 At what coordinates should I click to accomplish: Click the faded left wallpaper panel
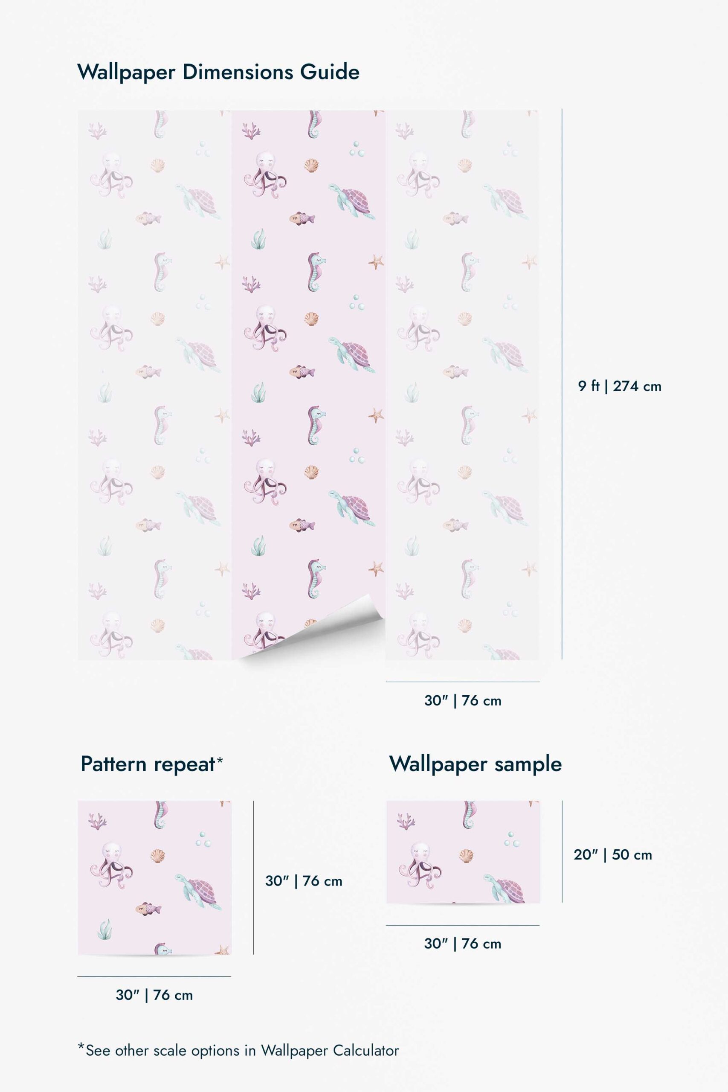(155, 385)
